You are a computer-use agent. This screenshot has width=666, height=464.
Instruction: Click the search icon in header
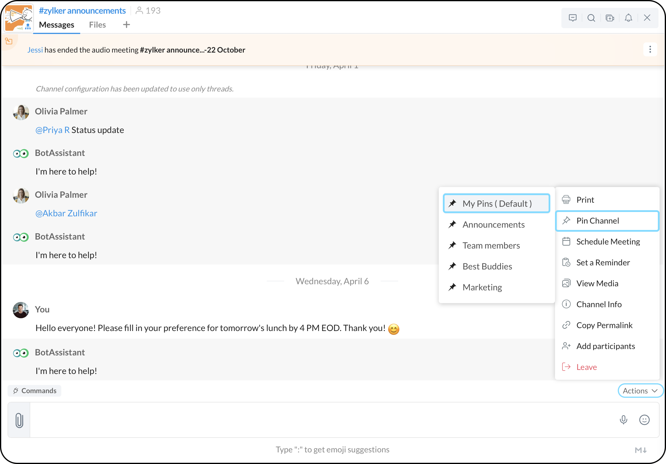click(591, 18)
